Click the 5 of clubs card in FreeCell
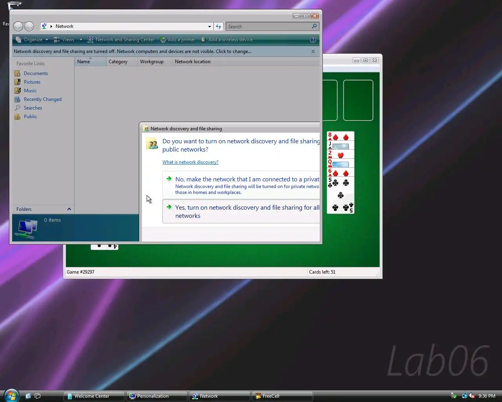 pyautogui.click(x=340, y=195)
